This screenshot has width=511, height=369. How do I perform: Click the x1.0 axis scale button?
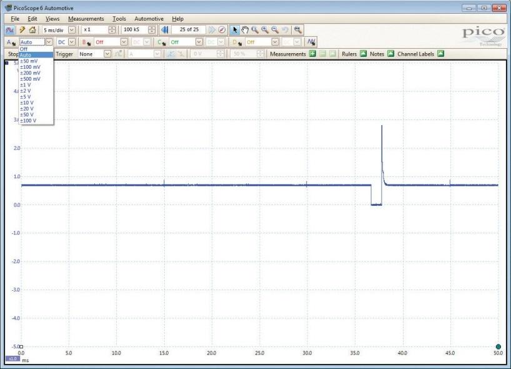[12, 358]
